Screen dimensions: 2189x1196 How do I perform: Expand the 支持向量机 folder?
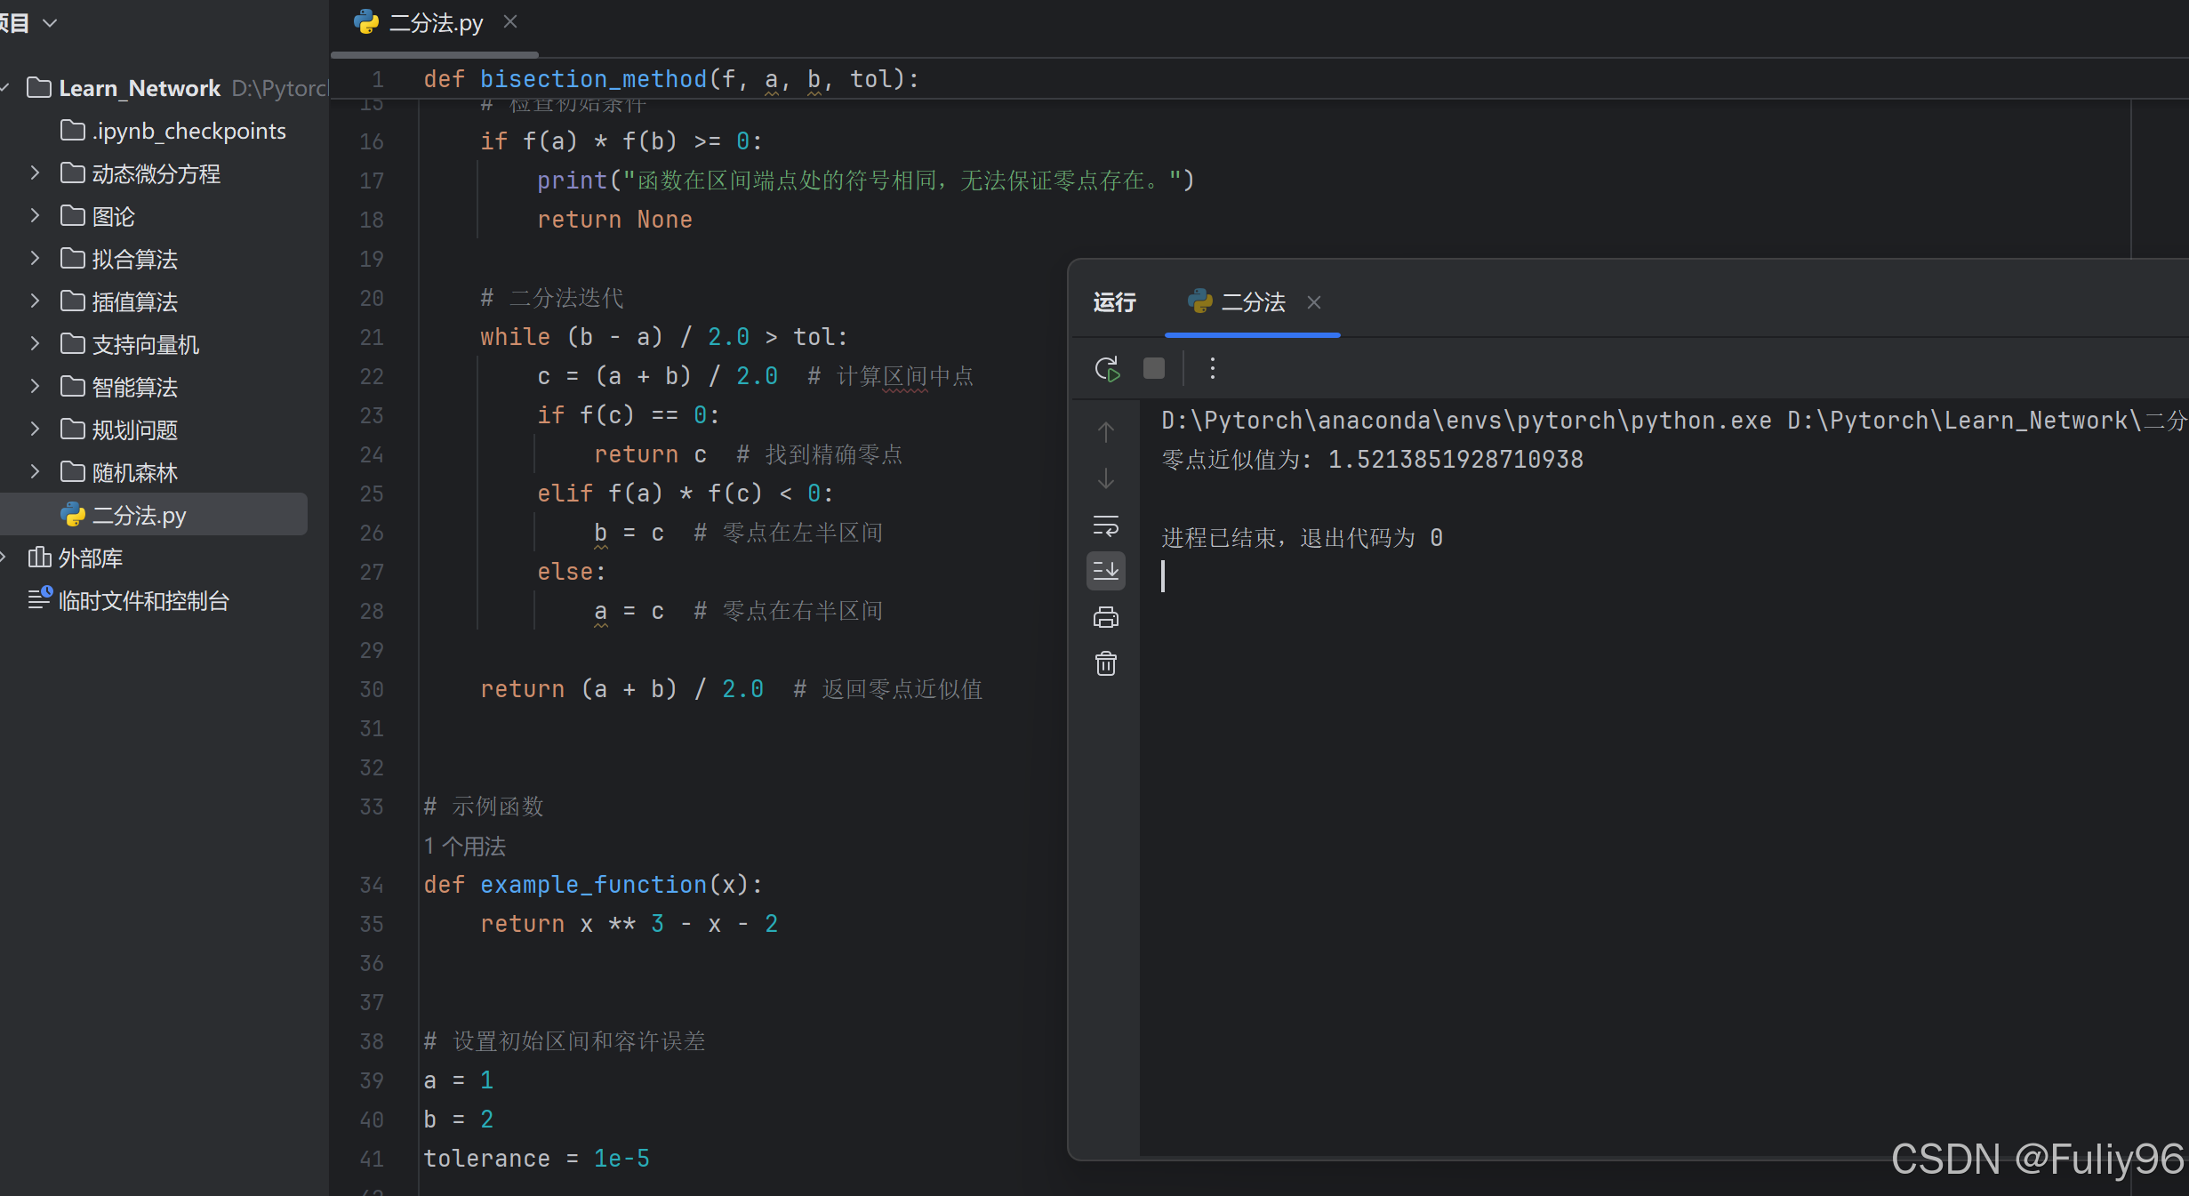pyautogui.click(x=35, y=343)
